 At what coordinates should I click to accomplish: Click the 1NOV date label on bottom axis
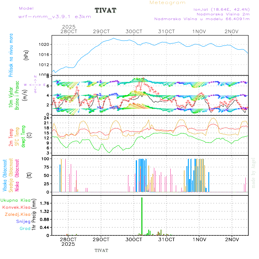tap(199, 239)
